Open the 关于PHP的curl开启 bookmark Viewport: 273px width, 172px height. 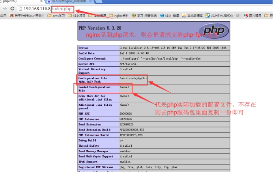tap(27, 16)
